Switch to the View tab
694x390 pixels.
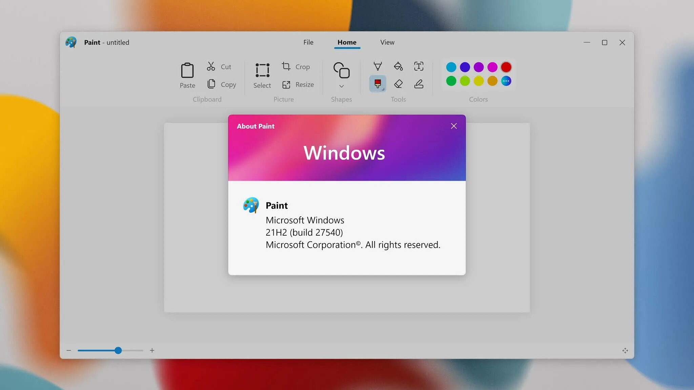tap(387, 42)
